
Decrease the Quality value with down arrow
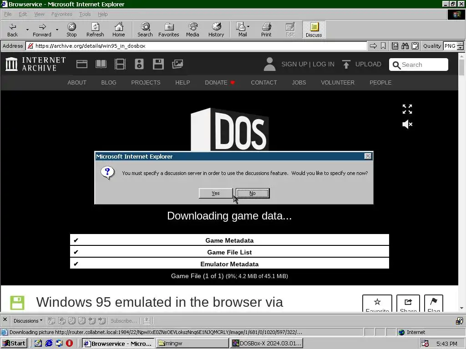click(461, 48)
